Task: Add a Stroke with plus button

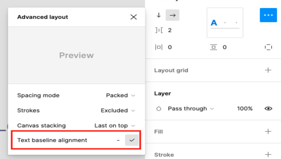Action: pos(268,154)
